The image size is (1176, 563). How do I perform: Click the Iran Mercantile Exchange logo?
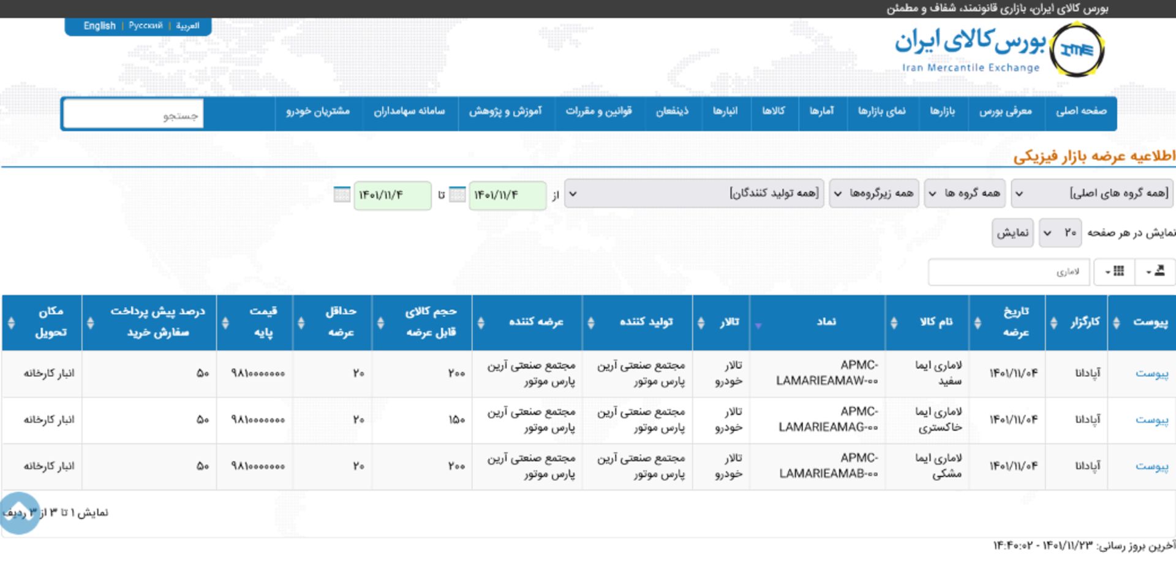tap(1076, 50)
